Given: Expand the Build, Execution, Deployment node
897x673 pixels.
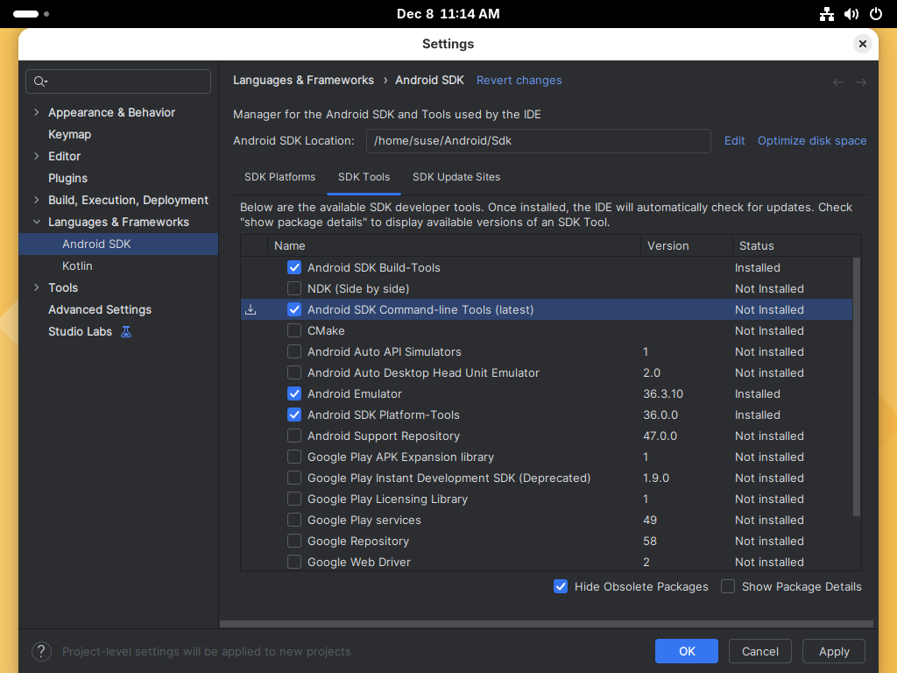Looking at the screenshot, I should pyautogui.click(x=36, y=200).
